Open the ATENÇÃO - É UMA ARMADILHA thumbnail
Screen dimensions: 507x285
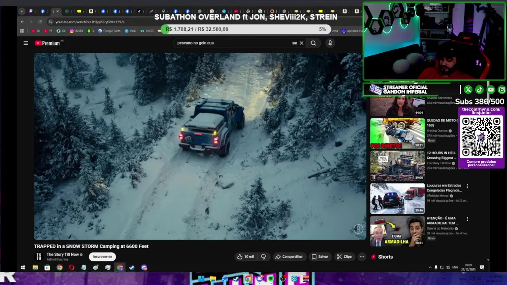(397, 231)
